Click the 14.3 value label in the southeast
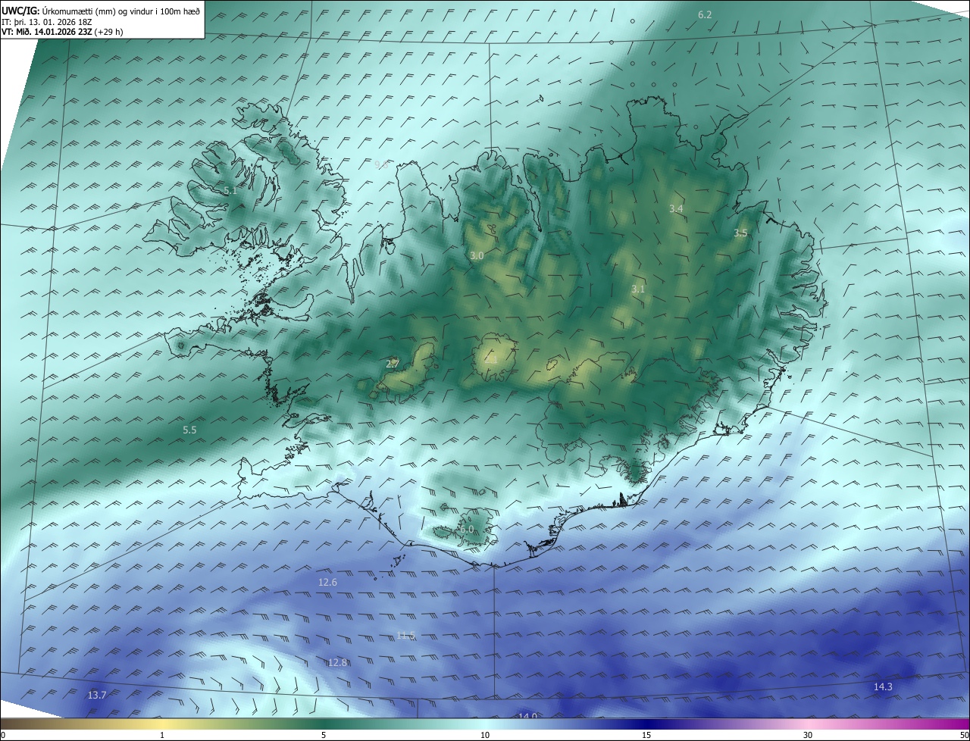Viewport: 970px width, 741px height. (883, 686)
